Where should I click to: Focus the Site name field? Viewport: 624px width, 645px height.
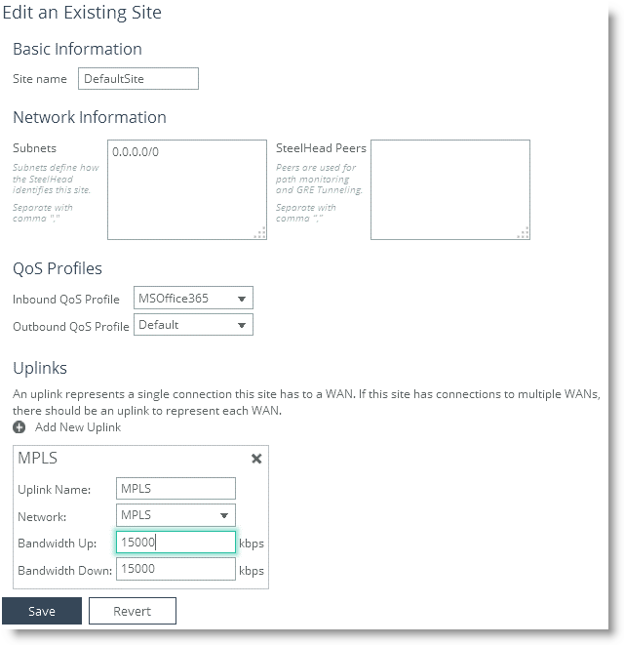point(137,78)
